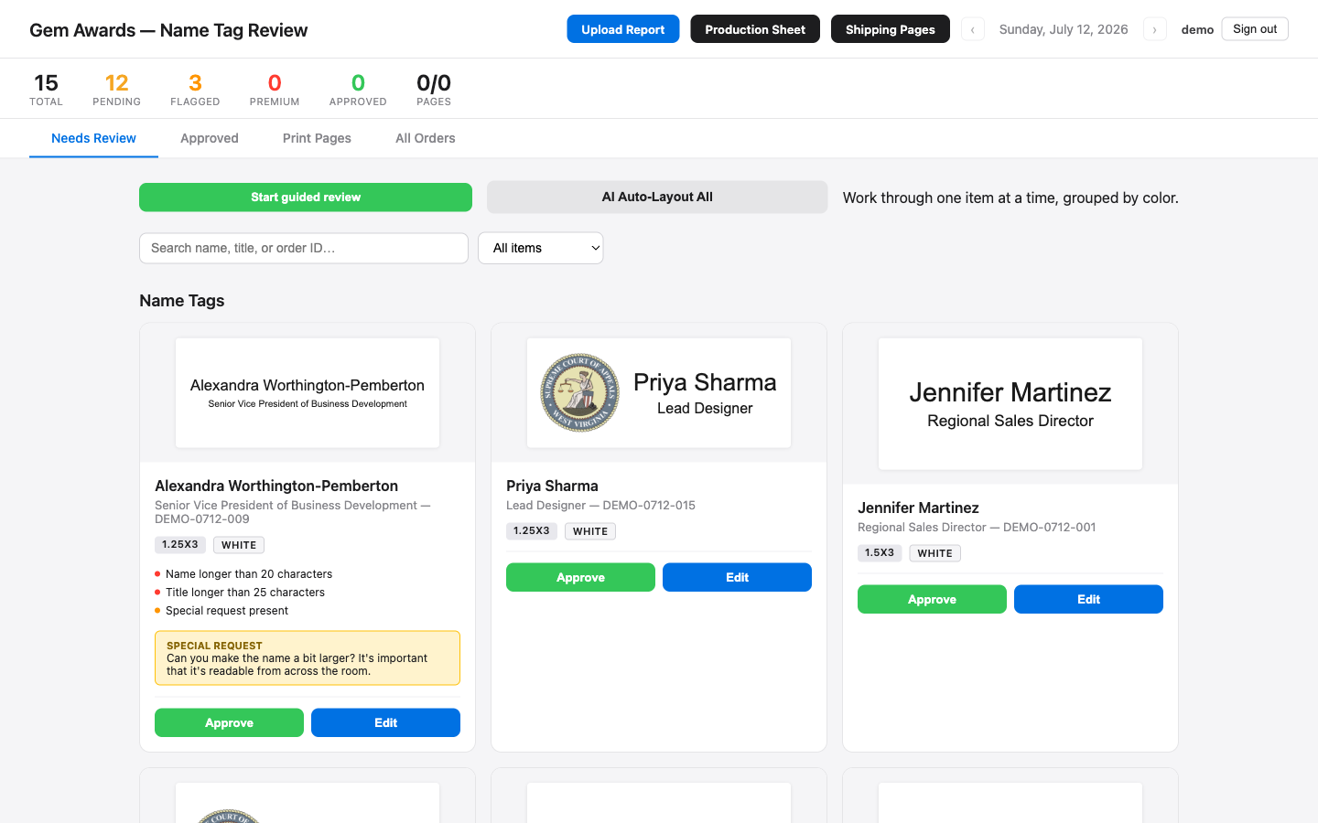Open the Print Pages tab
1318x823 pixels.
pos(317,138)
